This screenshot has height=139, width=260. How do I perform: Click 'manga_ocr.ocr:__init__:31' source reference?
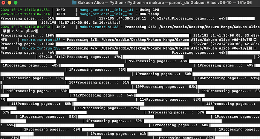coord(107,10)
